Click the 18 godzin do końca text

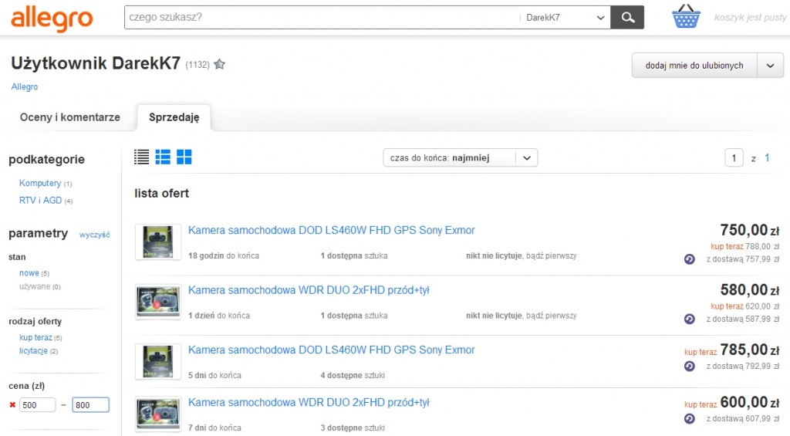tap(224, 256)
